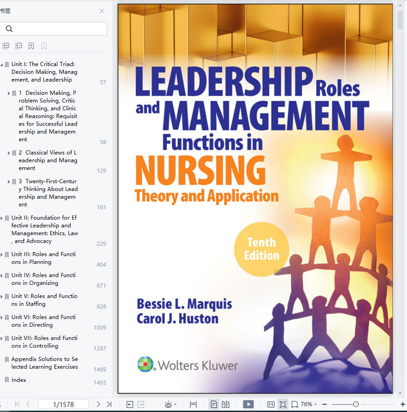This screenshot has width=407, height=412.
Task: Click the page number field showing 1/1578
Action: [x=63, y=404]
